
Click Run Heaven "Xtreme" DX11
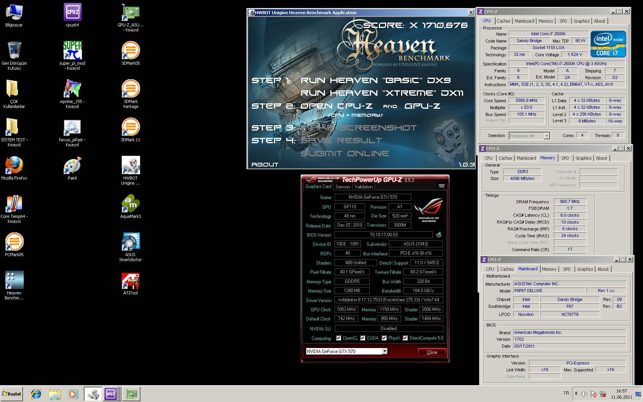pos(382,93)
